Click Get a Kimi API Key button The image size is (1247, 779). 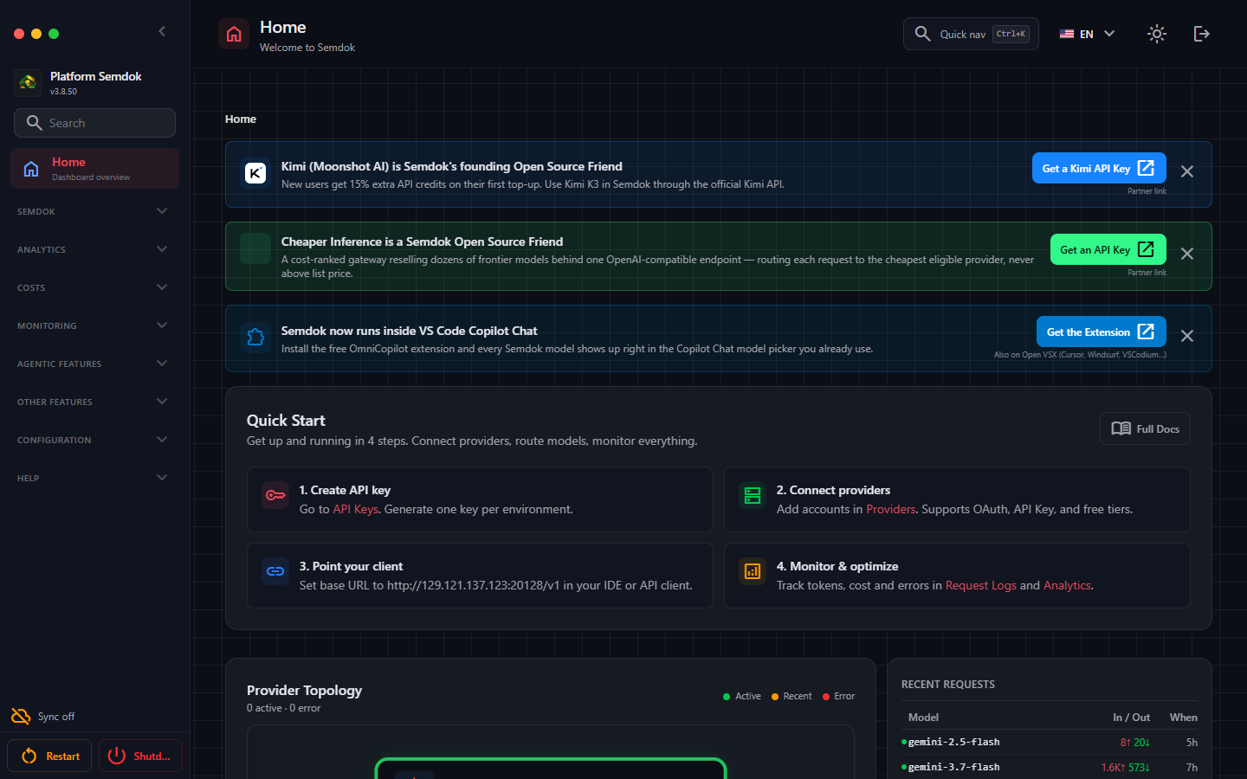(x=1099, y=168)
